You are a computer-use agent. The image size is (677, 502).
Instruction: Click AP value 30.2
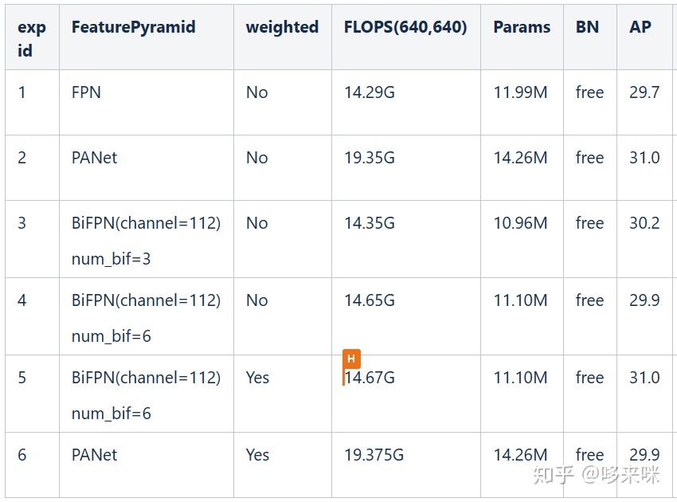click(x=644, y=223)
